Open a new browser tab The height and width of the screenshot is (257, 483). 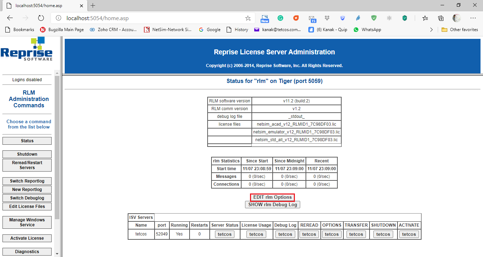(93, 6)
